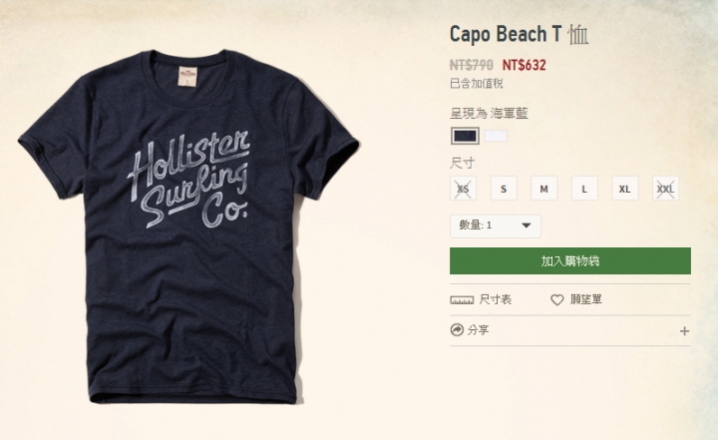Click the 分享 share label
The height and width of the screenshot is (440, 718).
tap(478, 330)
